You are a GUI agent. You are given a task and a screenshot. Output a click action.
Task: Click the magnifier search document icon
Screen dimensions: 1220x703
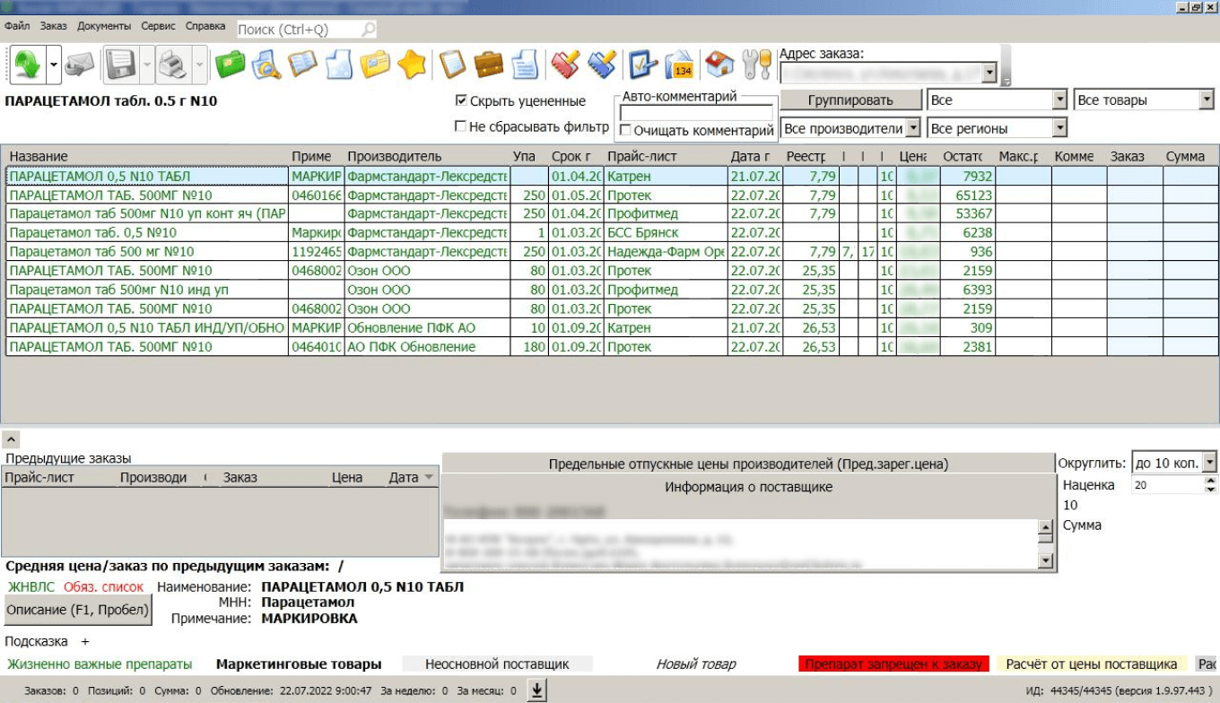[266, 65]
